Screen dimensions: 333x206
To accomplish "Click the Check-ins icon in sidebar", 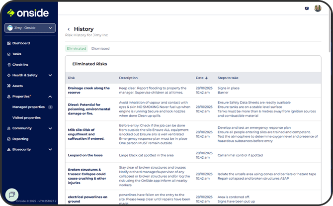I will coord(9,64).
